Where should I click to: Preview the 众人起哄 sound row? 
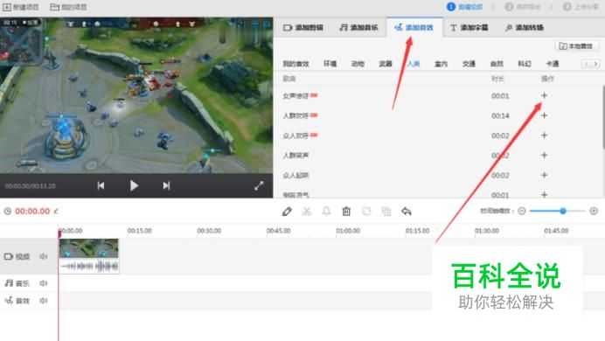(439, 175)
